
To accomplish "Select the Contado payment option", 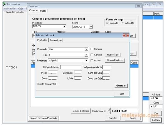I will [108, 23].
